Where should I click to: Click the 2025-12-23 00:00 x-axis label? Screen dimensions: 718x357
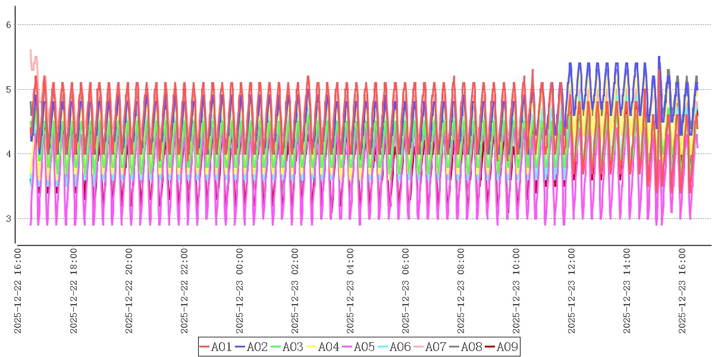[240, 291]
